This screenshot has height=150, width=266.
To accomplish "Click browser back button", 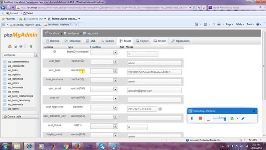I will coord(3,7).
